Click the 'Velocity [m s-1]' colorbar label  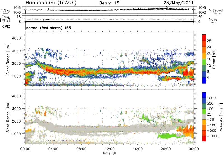[221, 117]
